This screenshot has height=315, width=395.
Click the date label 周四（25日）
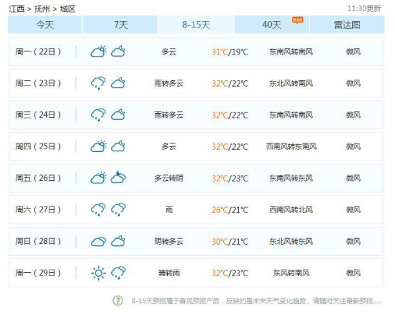[x=38, y=147]
